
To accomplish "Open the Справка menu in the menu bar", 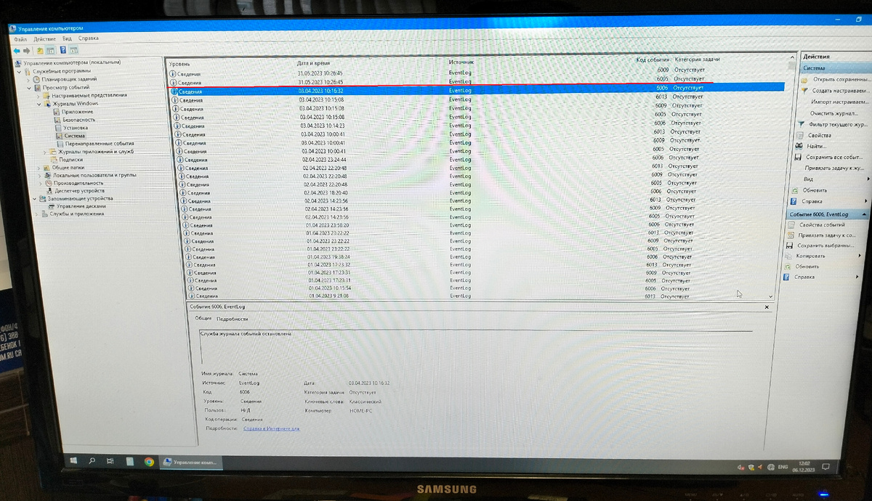I will click(x=89, y=38).
